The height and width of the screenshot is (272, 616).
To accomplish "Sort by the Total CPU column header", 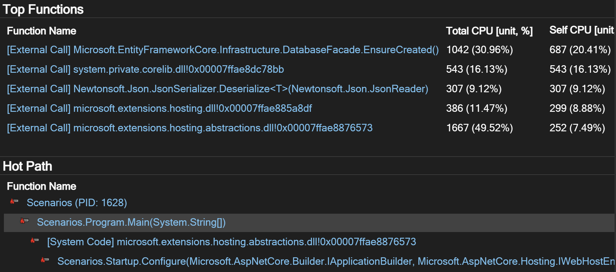I will pos(489,30).
